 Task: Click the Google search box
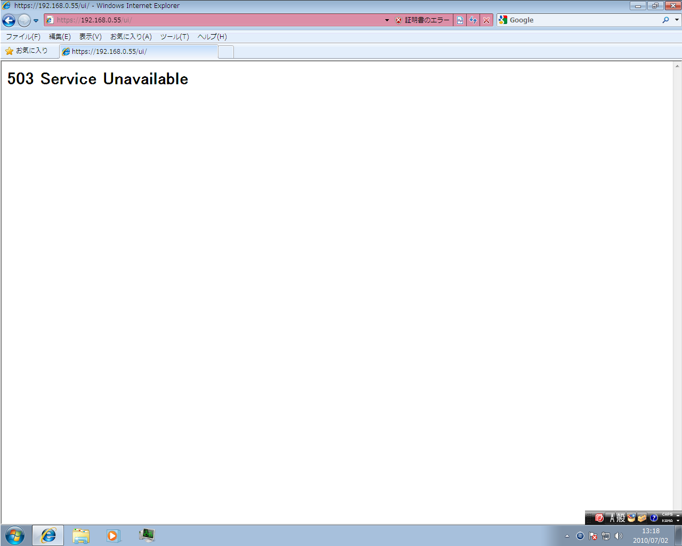click(583, 20)
